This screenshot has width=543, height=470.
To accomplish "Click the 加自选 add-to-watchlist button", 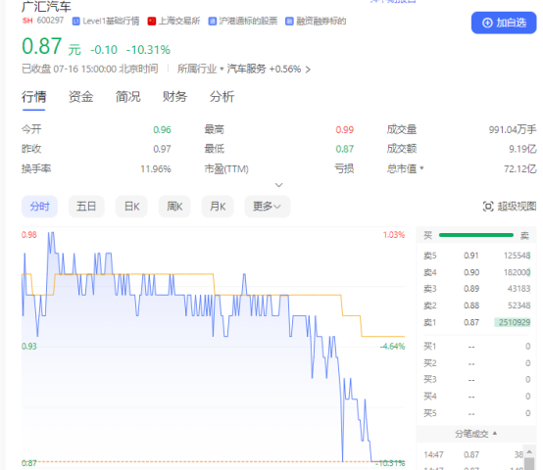I will coord(504,23).
